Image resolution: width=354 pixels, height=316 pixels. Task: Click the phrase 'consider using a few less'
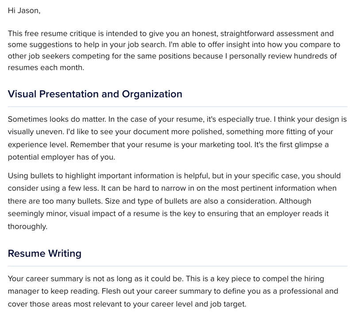(53, 188)
